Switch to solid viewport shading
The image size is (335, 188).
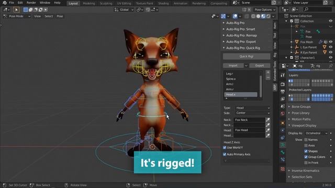click(258, 16)
